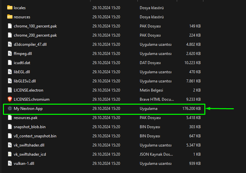Viewport: 246px width, 173px height.
Task: Click the locales folder icon
Action: coord(10,8)
